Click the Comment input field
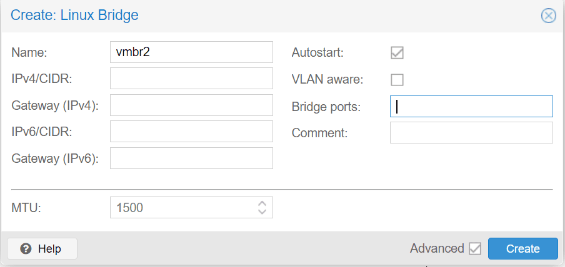565x267 pixels. pos(471,132)
